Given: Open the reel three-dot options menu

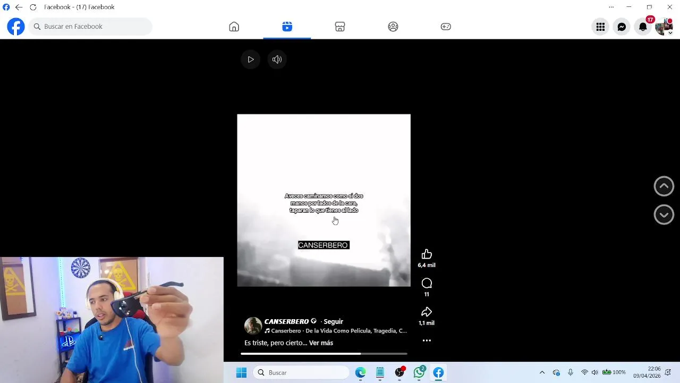Looking at the screenshot, I should pyautogui.click(x=427, y=340).
